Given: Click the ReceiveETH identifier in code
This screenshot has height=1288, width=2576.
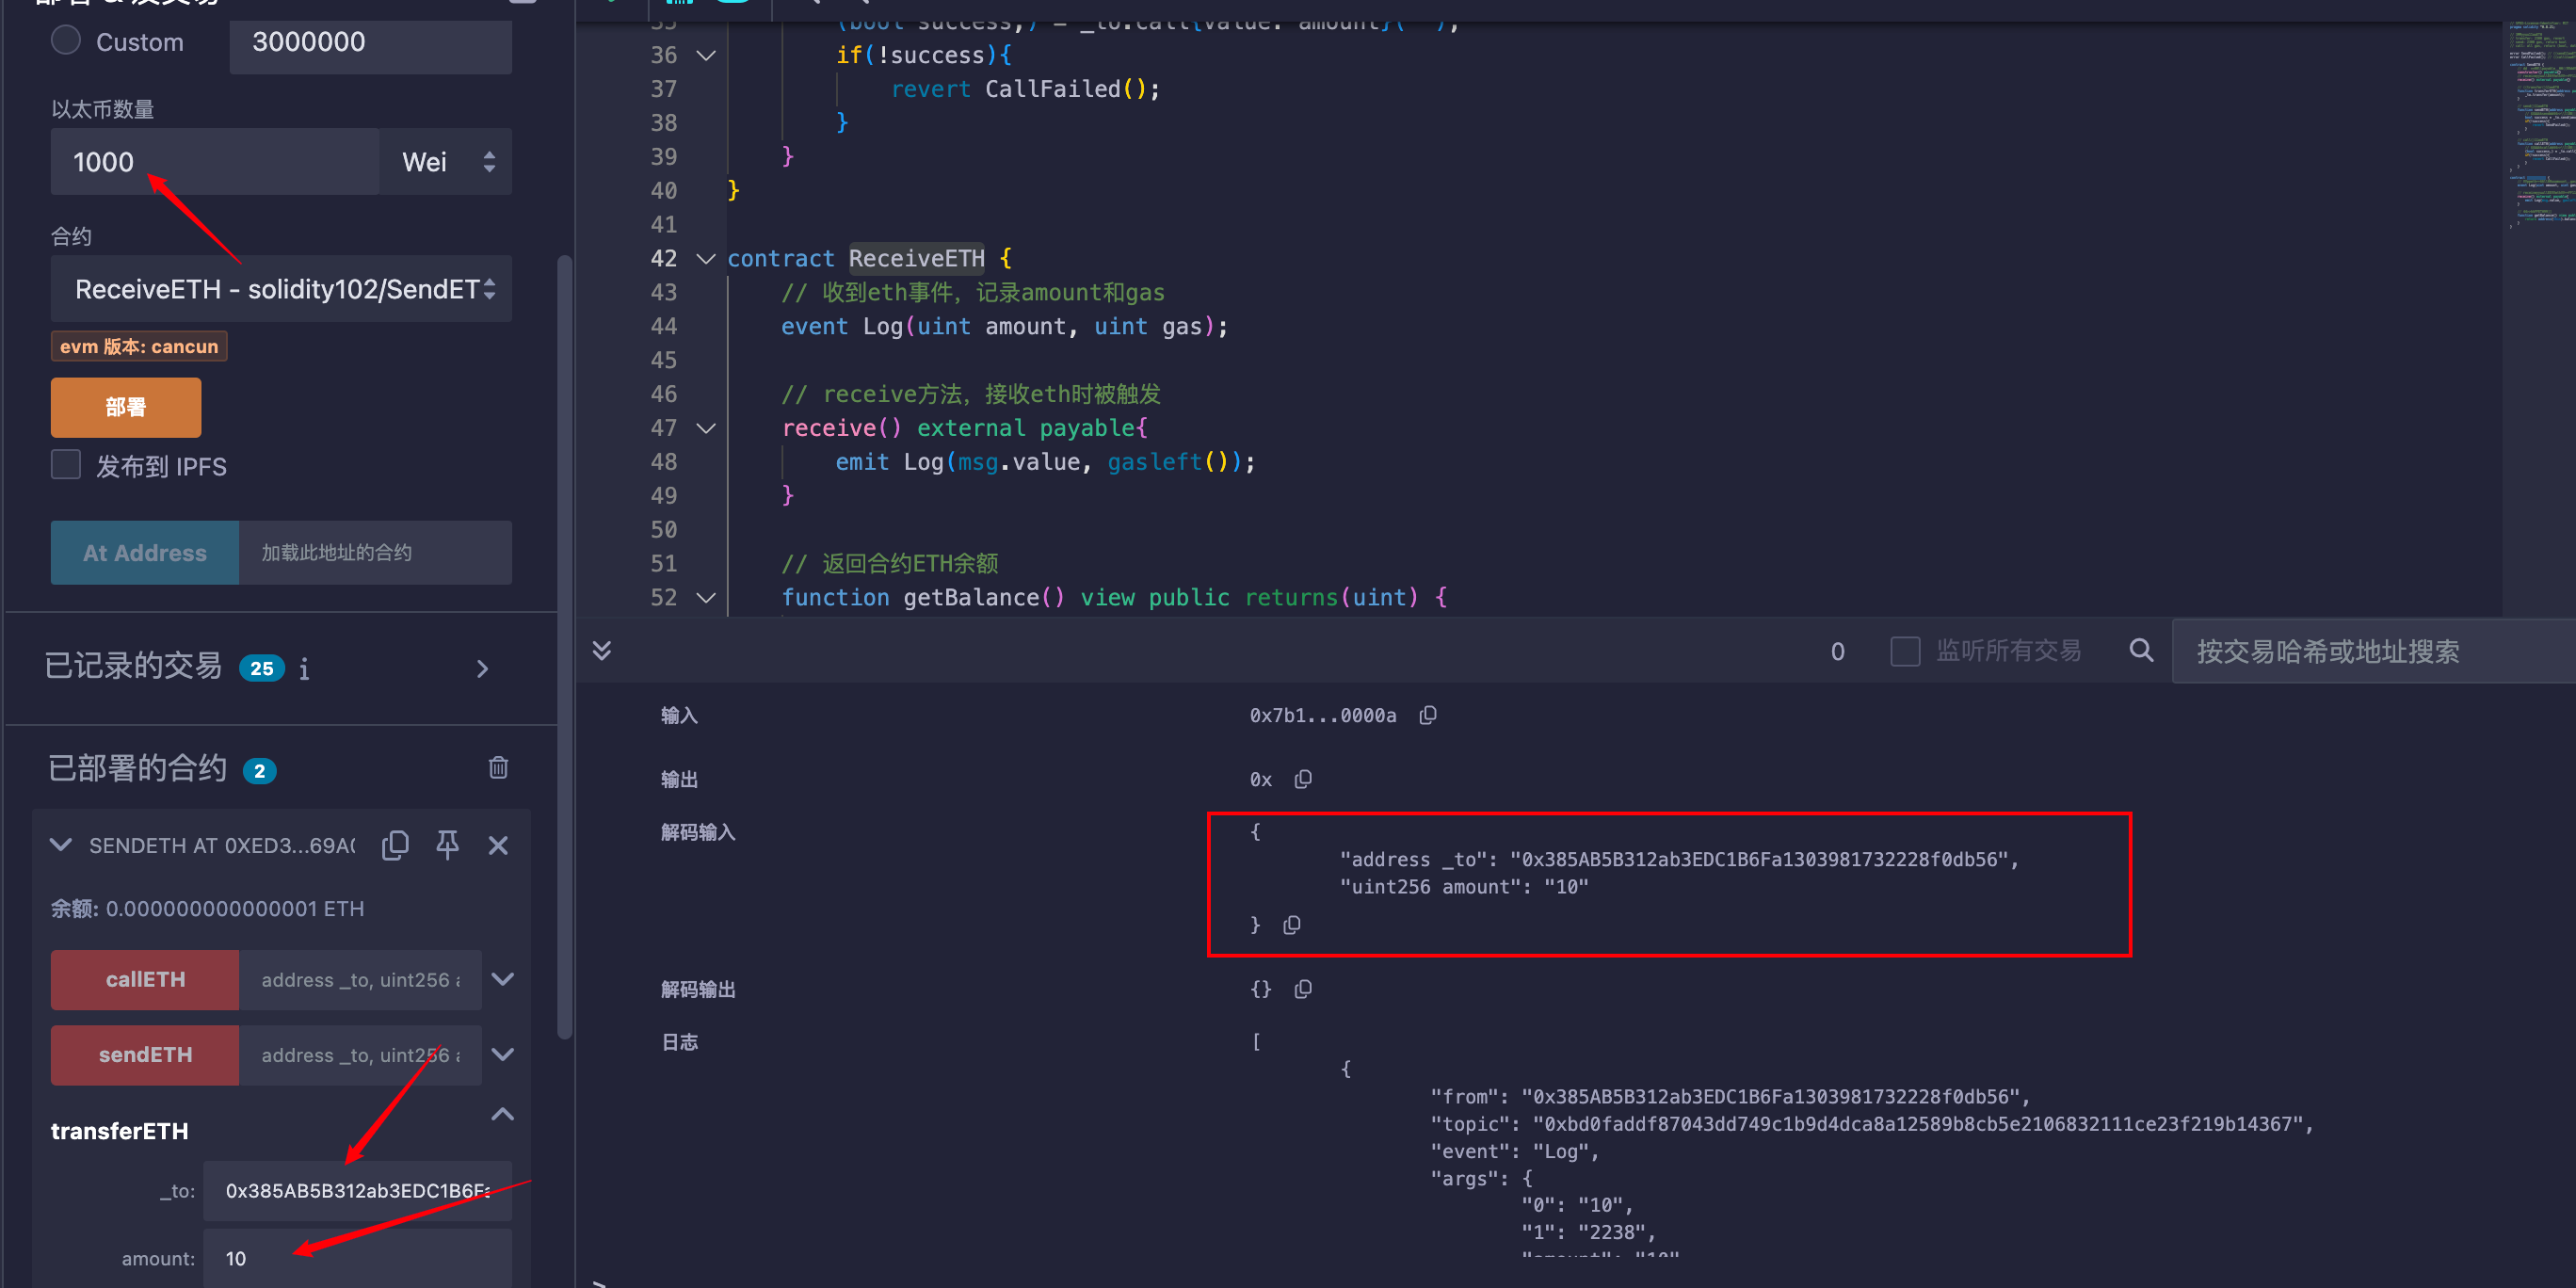Looking at the screenshot, I should (x=916, y=258).
